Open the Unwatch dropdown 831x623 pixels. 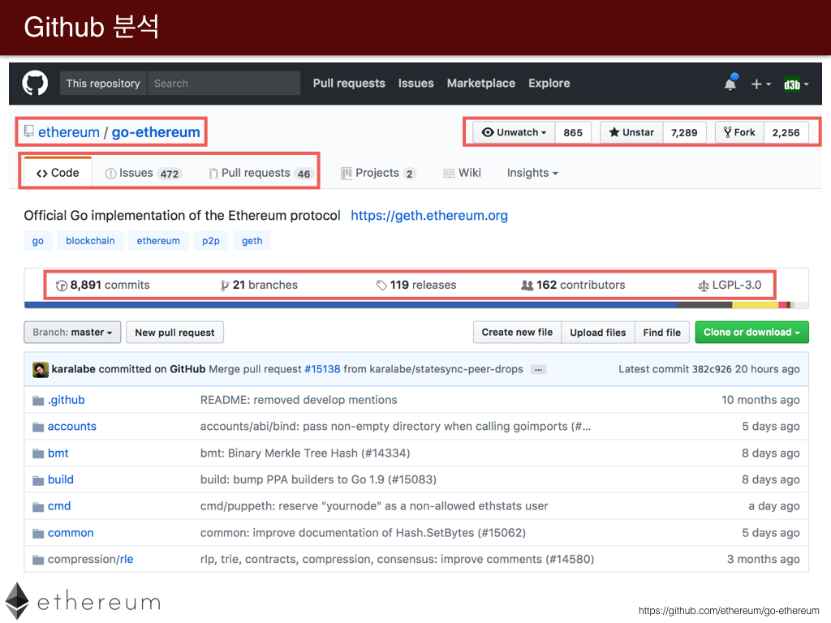point(514,132)
